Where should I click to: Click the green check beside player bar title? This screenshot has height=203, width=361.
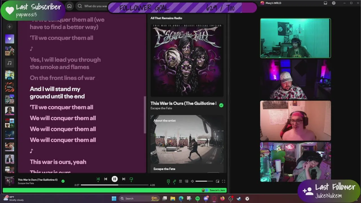click(x=63, y=181)
